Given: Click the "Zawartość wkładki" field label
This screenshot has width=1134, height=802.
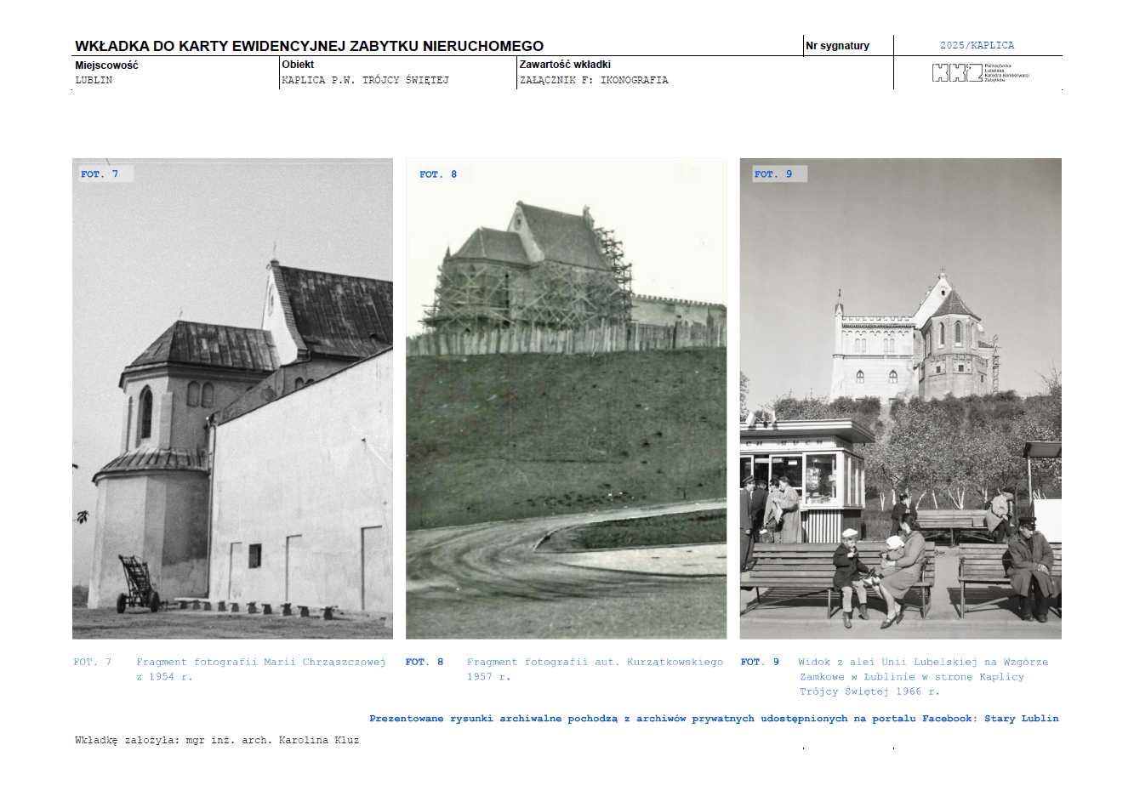Looking at the screenshot, I should click(565, 65).
